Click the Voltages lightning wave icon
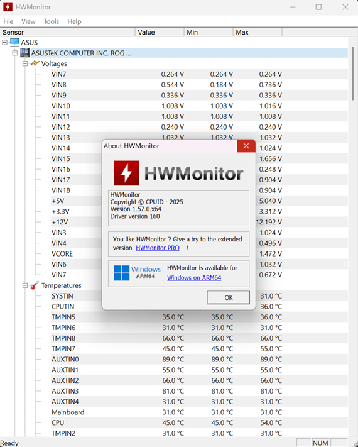 (x=35, y=63)
